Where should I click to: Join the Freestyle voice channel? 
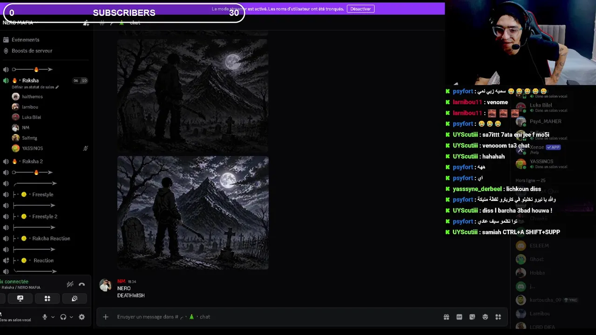coord(43,194)
